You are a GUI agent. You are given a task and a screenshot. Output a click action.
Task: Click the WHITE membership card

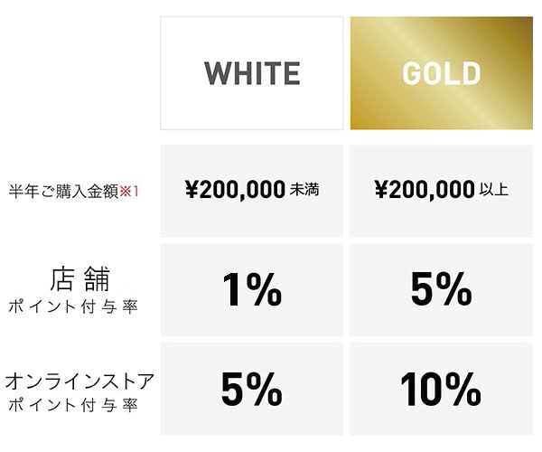point(252,73)
